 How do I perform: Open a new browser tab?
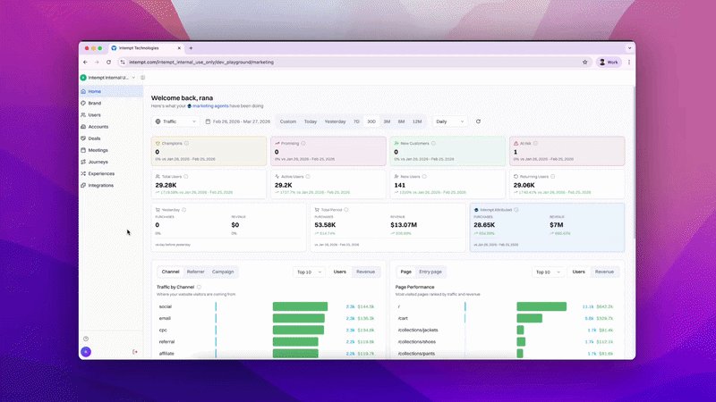click(x=191, y=48)
